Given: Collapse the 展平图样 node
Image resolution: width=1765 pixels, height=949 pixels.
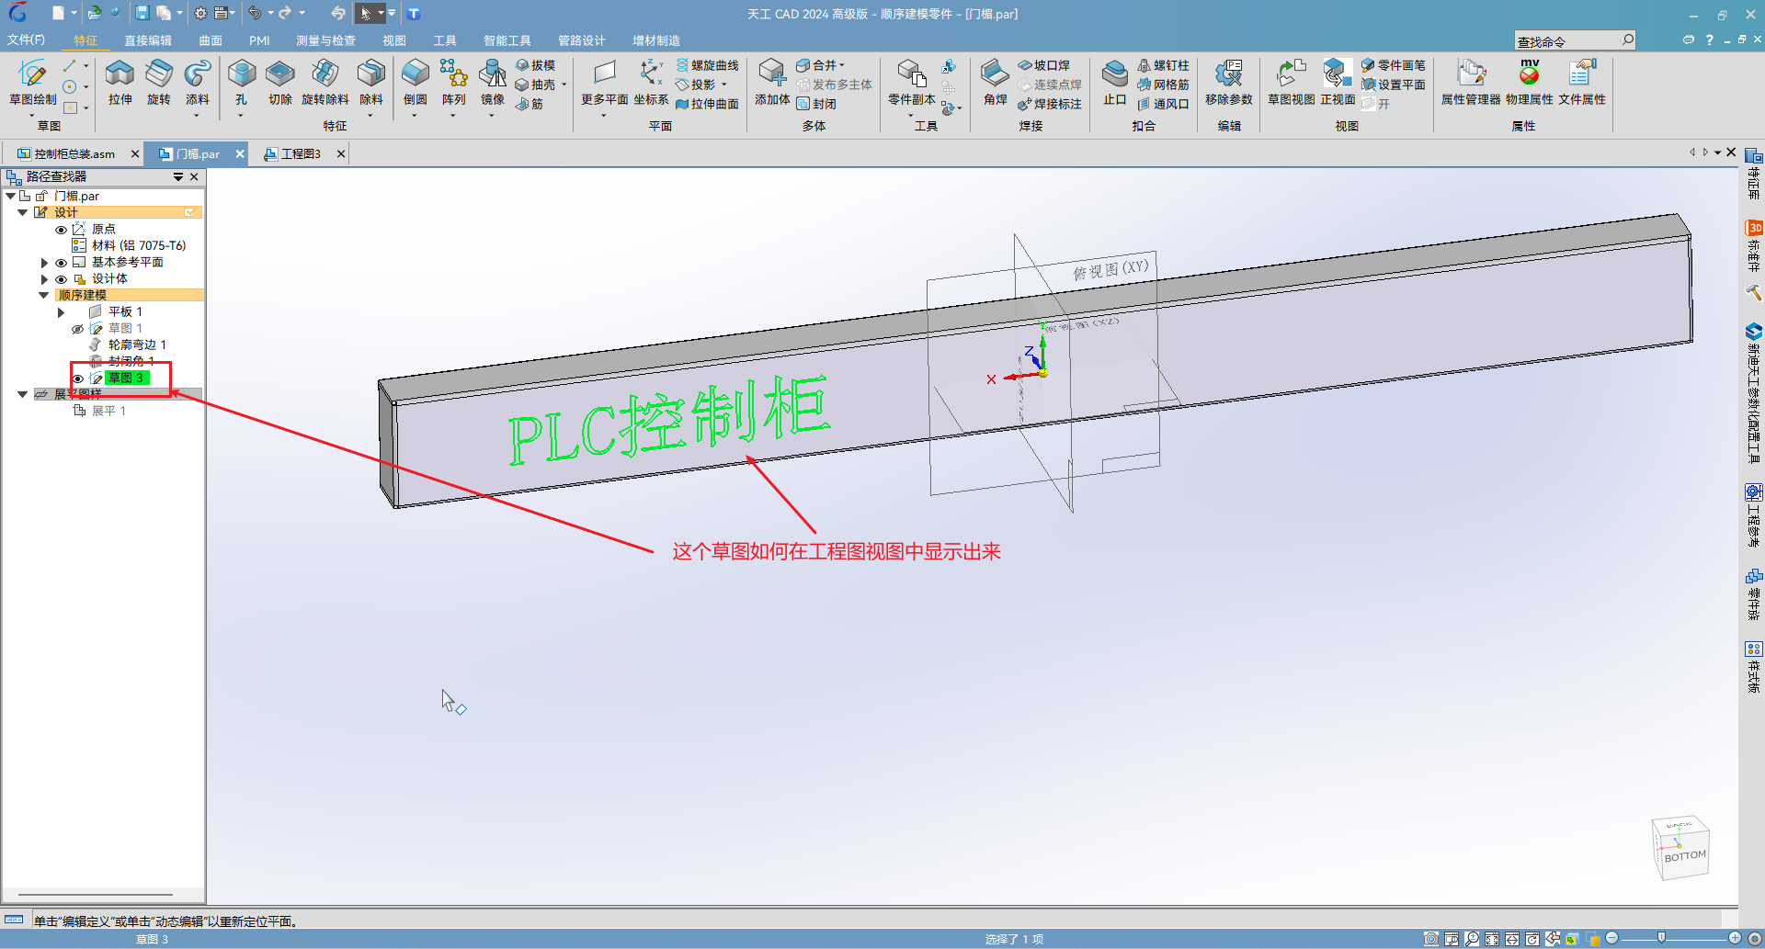Looking at the screenshot, I should (x=23, y=394).
